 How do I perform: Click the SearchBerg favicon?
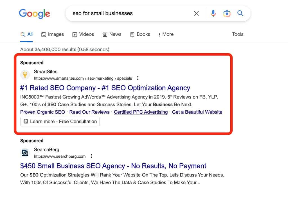click(x=25, y=153)
